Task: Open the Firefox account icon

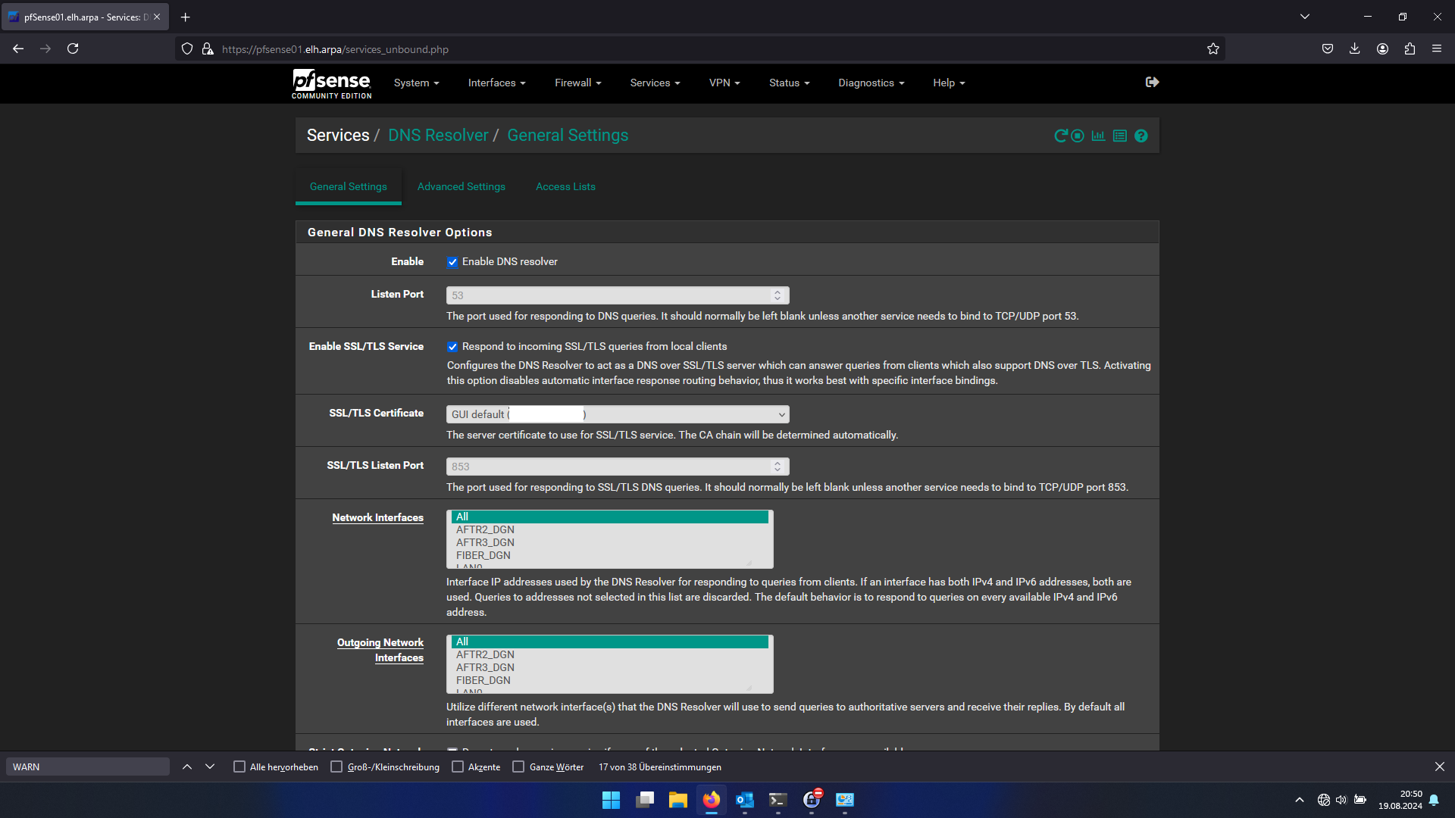Action: tap(1382, 48)
